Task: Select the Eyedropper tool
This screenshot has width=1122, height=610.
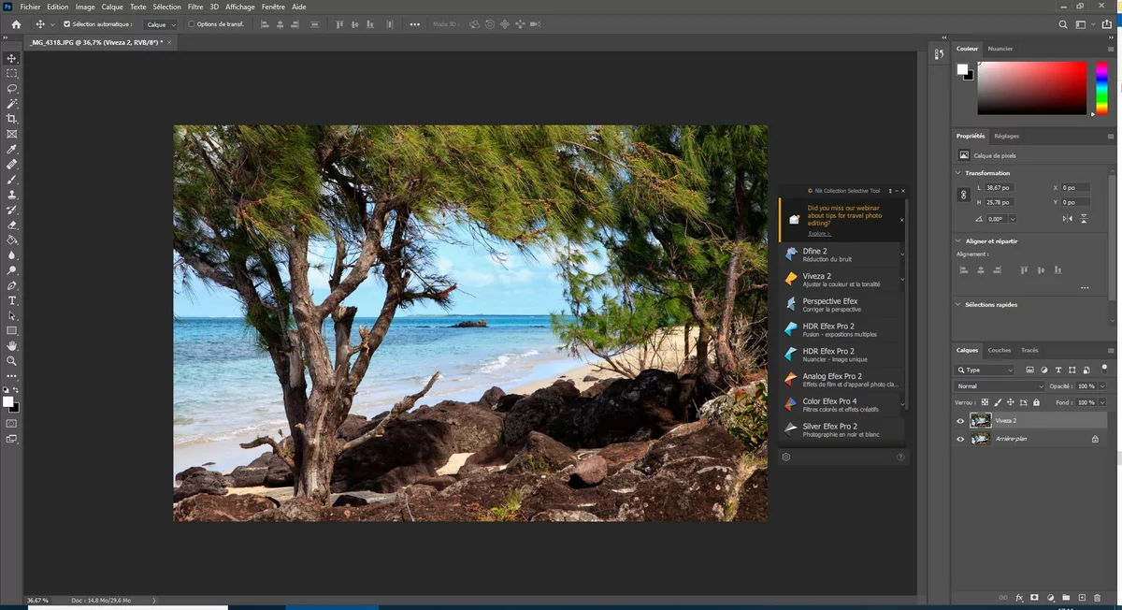Action: 12,149
